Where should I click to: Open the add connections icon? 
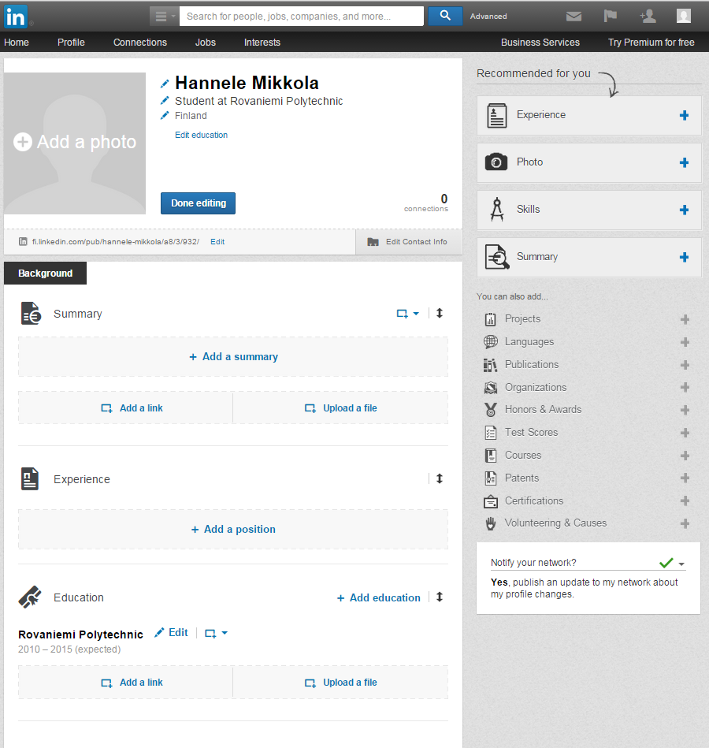pos(648,17)
